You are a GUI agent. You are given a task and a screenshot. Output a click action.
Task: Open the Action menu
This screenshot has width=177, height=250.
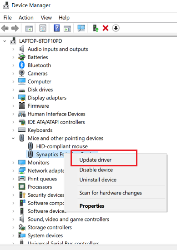(26, 18)
